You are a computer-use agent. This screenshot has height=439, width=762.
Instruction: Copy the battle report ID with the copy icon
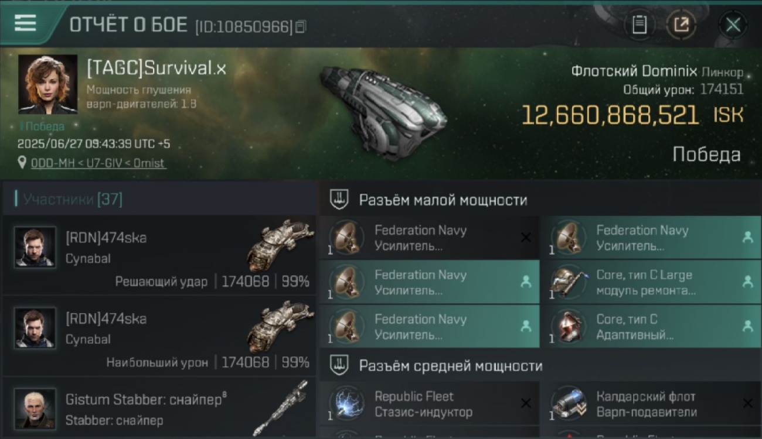tap(301, 26)
